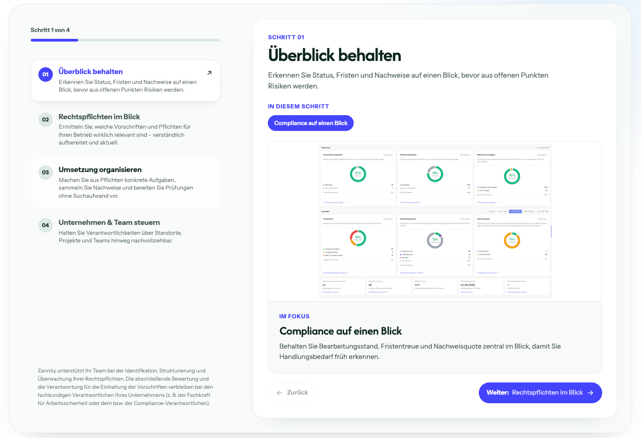Viewport: 641px width, 438px height.
Task: Open the Umsetzung organisieren step
Action: click(x=126, y=182)
